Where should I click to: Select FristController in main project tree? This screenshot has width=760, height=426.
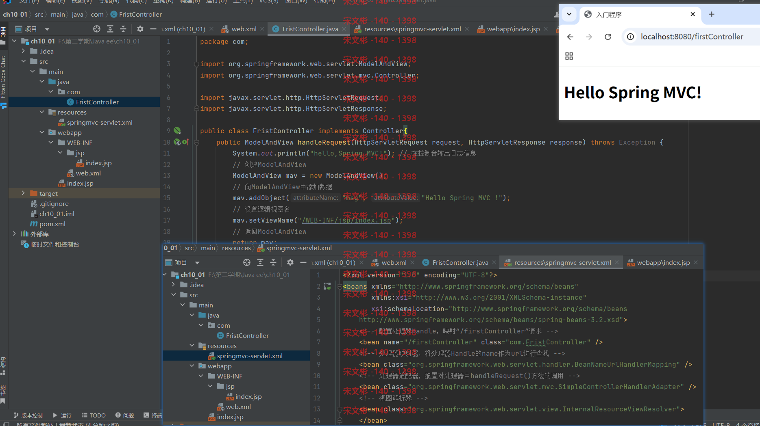tap(97, 102)
